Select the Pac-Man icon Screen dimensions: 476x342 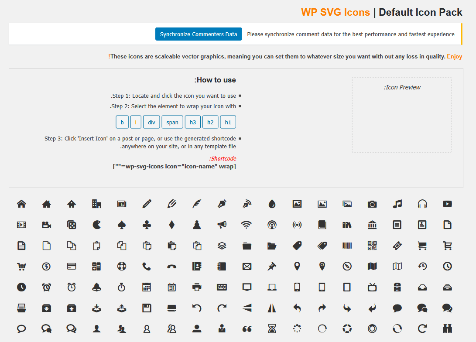pos(96,225)
